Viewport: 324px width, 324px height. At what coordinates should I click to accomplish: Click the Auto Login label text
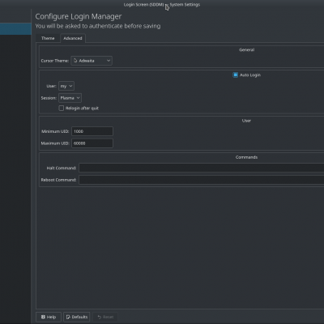tap(250, 75)
